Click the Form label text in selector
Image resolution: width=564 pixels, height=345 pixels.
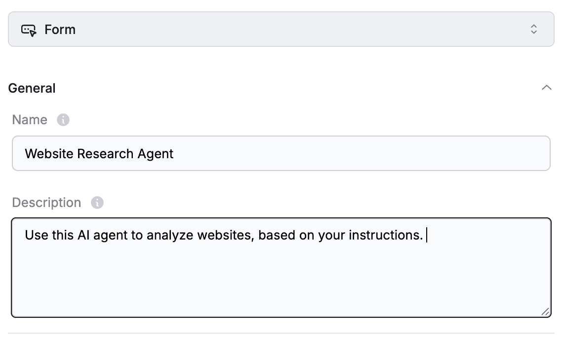[x=60, y=30]
